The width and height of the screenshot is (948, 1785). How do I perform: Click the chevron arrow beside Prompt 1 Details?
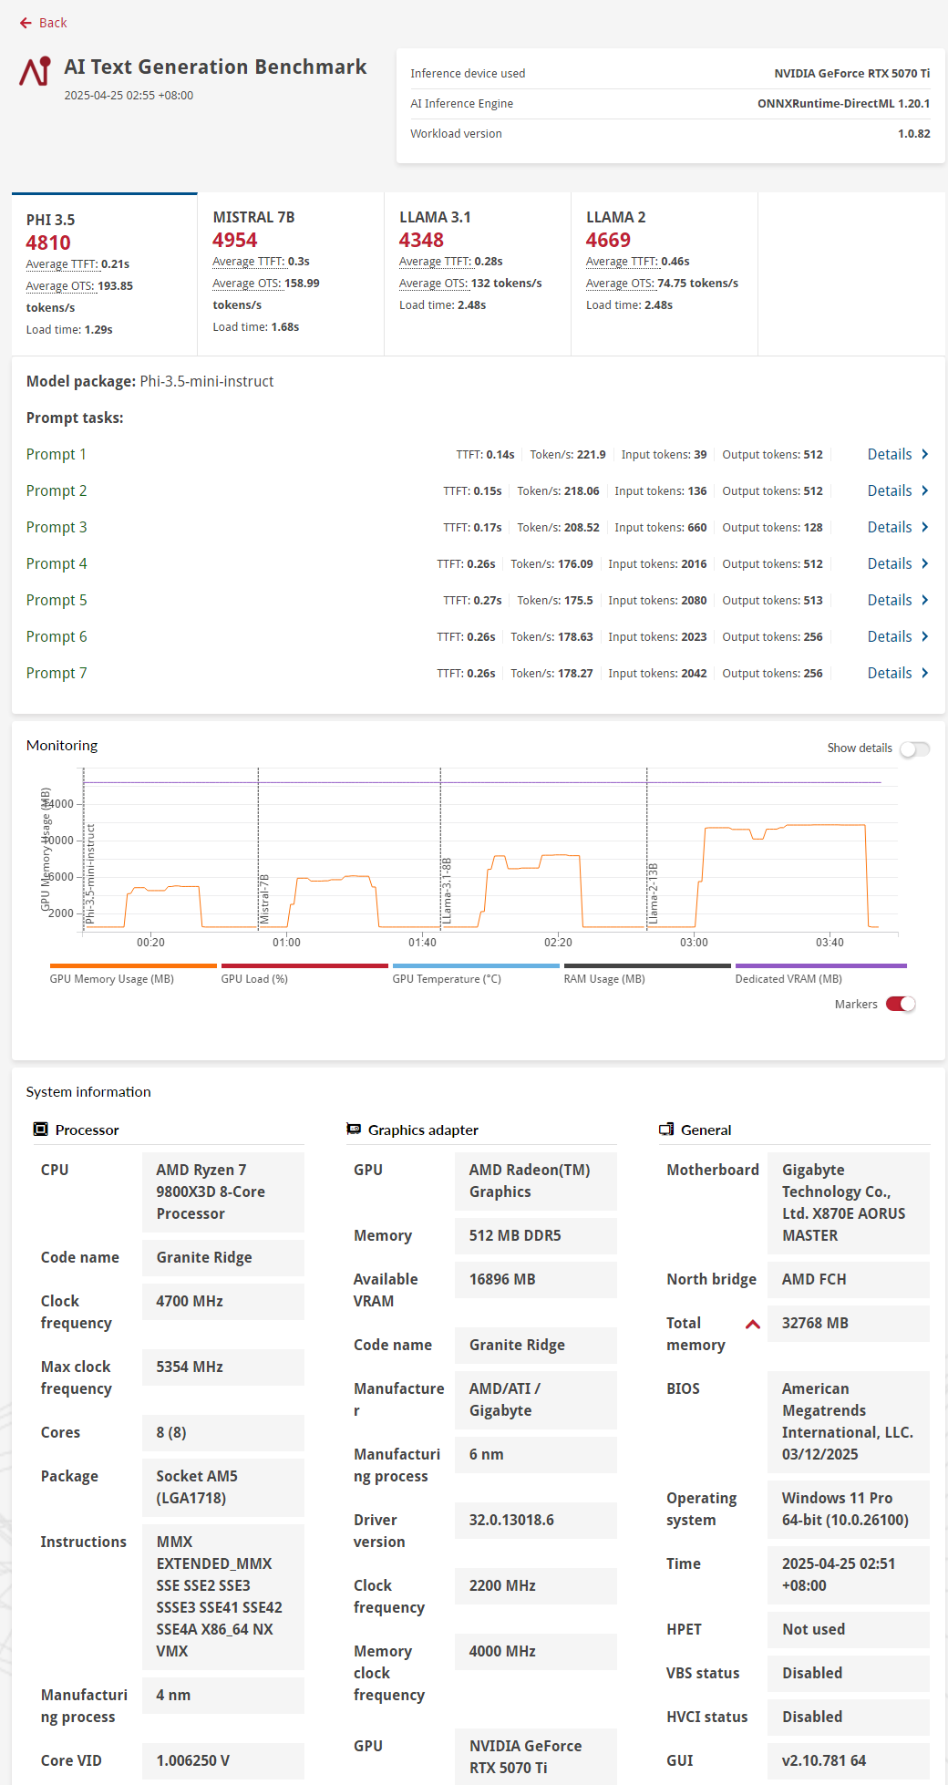(x=924, y=454)
